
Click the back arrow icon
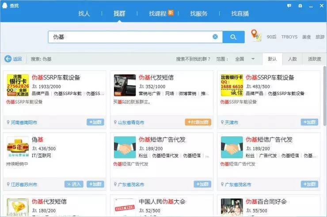8,59
